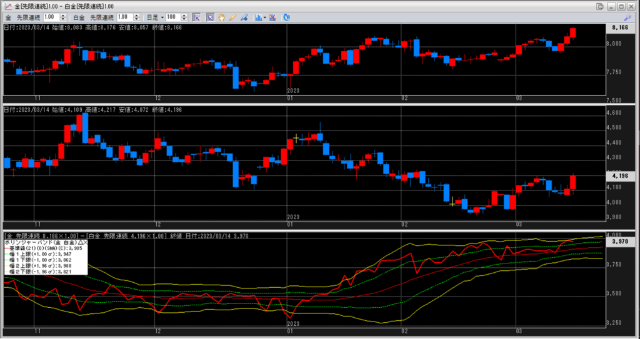The width and height of the screenshot is (640, 339).
Task: Open the bar chart indicator icon
Action: (259, 17)
